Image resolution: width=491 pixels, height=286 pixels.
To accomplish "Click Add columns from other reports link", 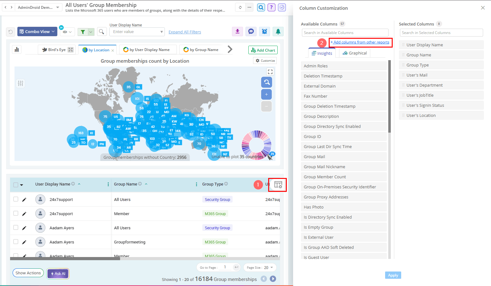I will tap(360, 42).
